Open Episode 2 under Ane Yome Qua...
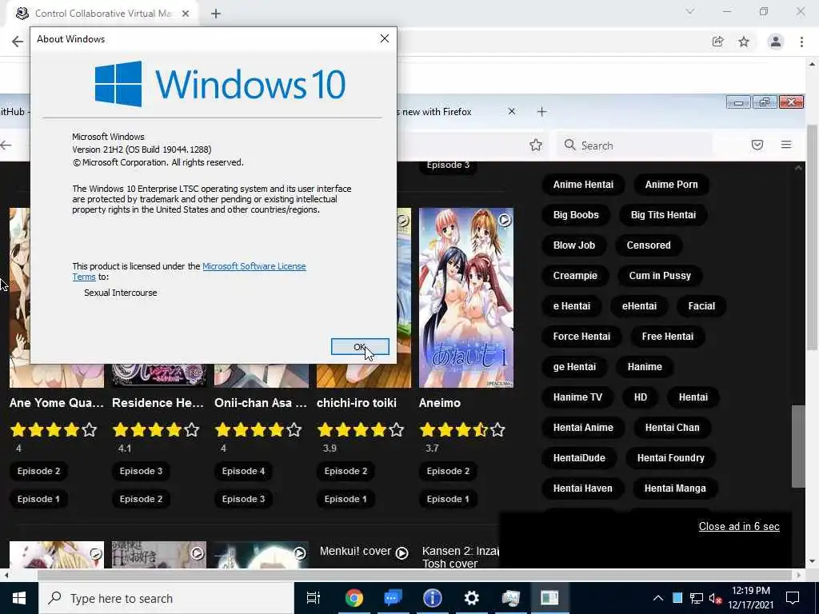This screenshot has width=819, height=614. 38,471
